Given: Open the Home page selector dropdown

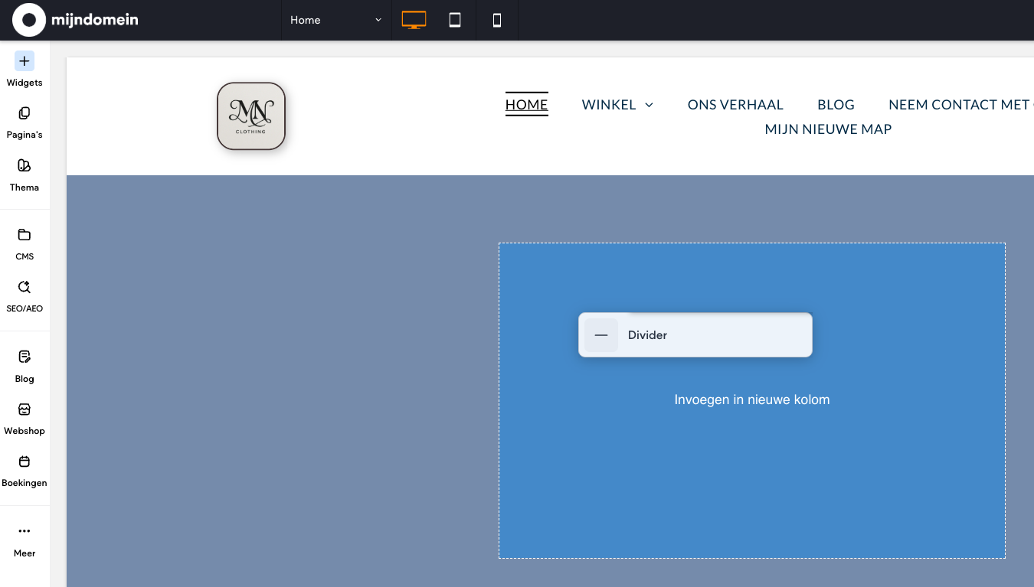Looking at the screenshot, I should pyautogui.click(x=335, y=21).
